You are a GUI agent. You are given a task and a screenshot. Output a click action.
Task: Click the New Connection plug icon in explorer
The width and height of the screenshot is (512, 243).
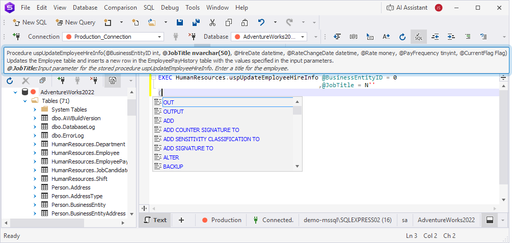tap(61, 80)
